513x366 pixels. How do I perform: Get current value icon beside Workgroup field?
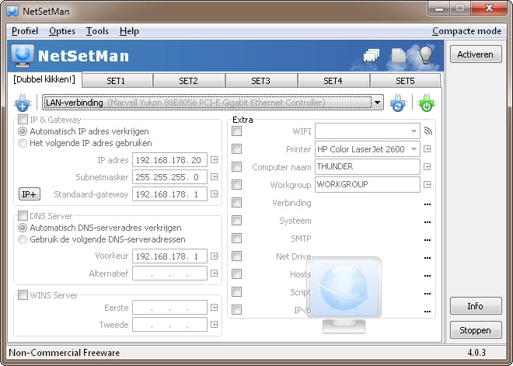(x=427, y=184)
